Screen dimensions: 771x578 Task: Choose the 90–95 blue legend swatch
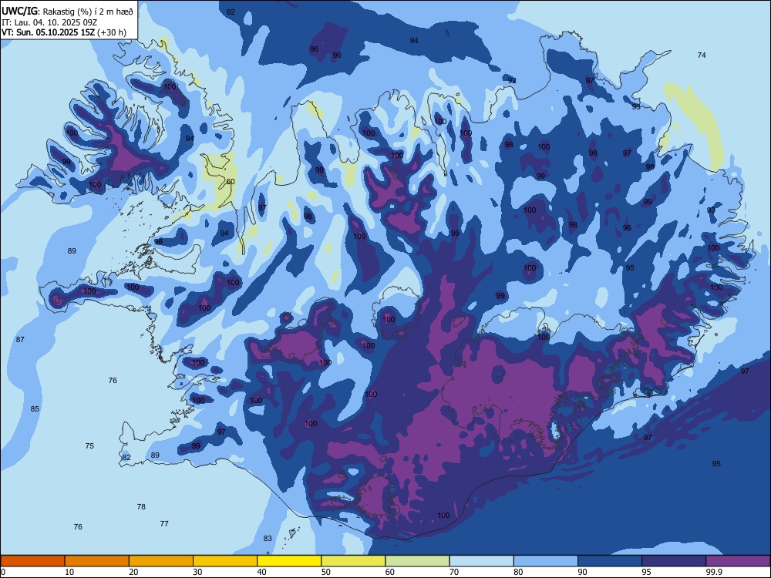610,561
